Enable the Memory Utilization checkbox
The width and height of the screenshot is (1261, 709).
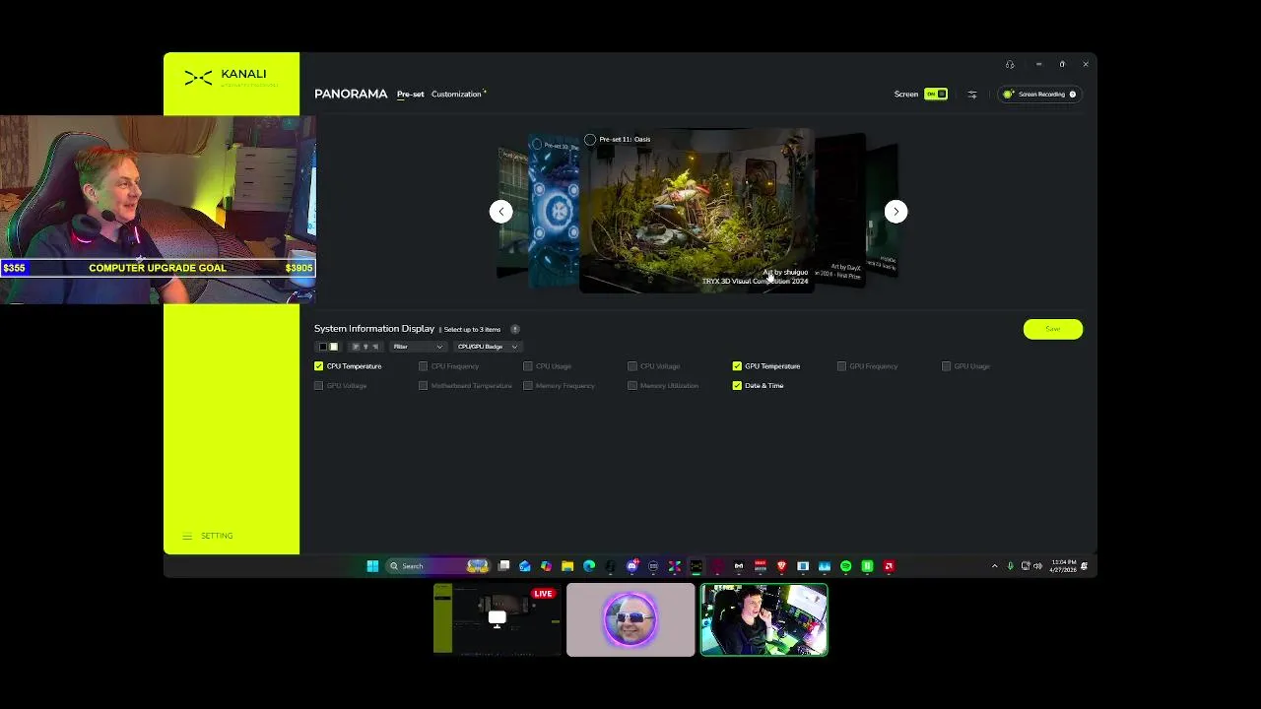(632, 386)
